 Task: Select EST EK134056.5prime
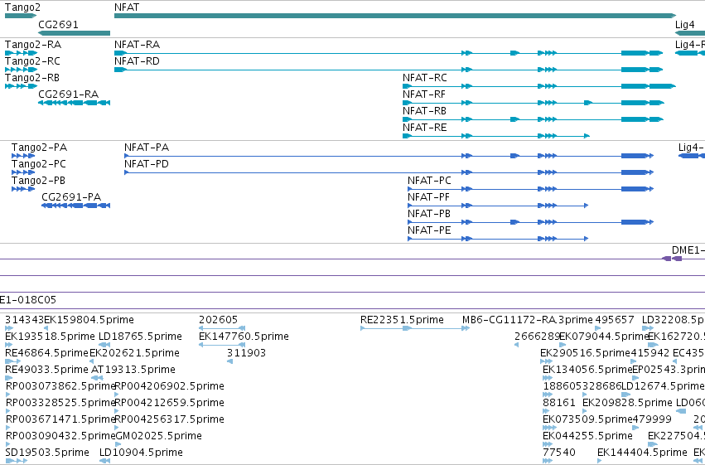point(587,370)
